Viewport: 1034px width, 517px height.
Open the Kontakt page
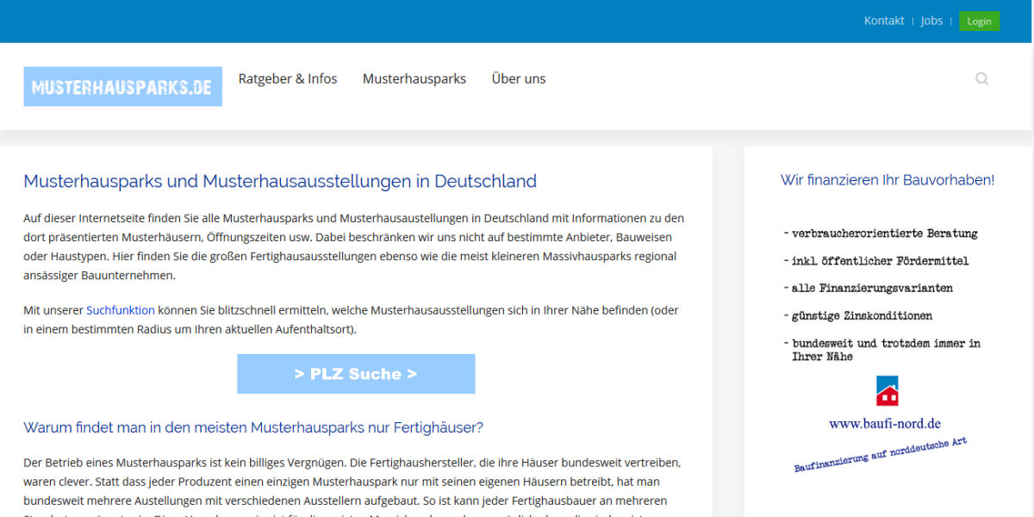coord(884,21)
